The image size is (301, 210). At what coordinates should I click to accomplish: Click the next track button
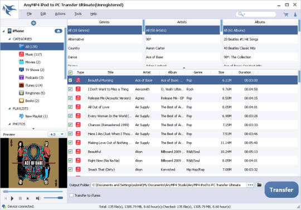(28, 198)
